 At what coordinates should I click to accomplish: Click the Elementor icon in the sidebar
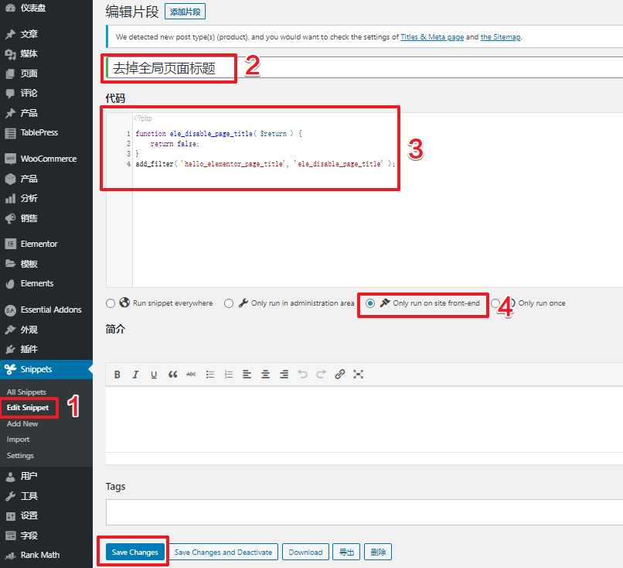point(10,244)
